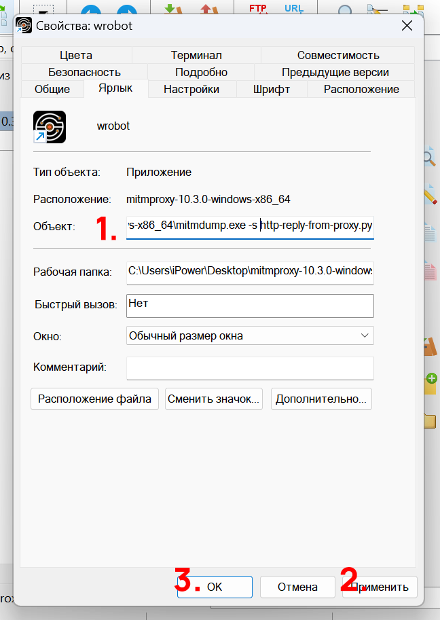Click the wrobot name text beside the icon
The image size is (440, 620).
point(113,126)
